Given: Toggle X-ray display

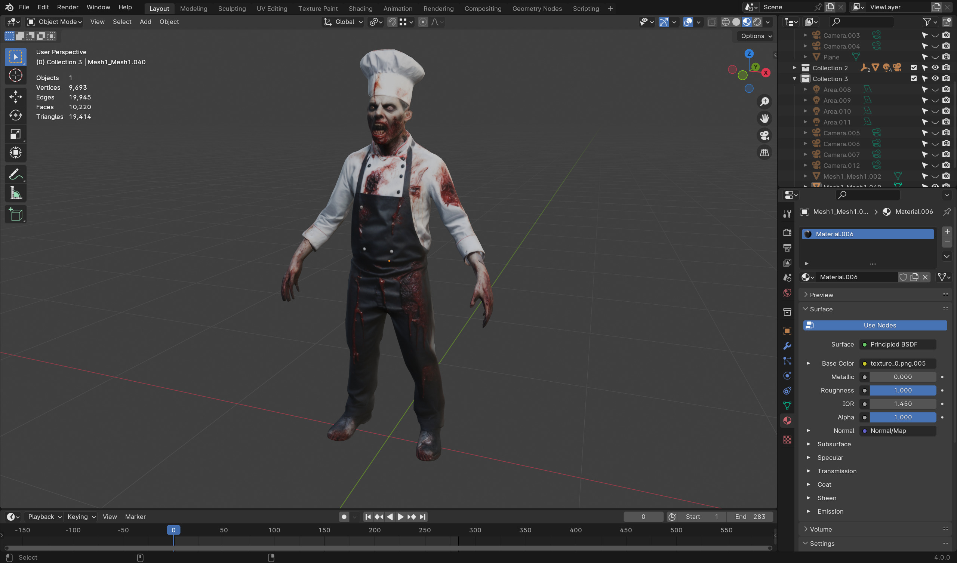Looking at the screenshot, I should tap(712, 22).
